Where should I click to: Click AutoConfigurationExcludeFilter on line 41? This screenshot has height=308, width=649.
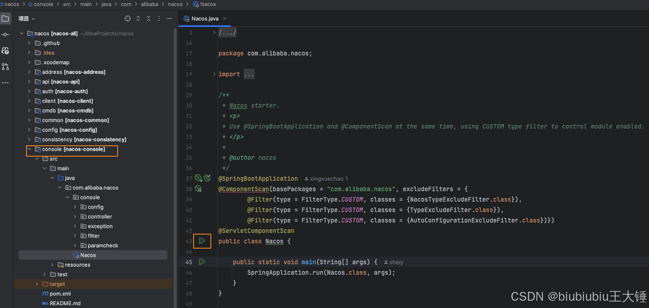point(464,220)
